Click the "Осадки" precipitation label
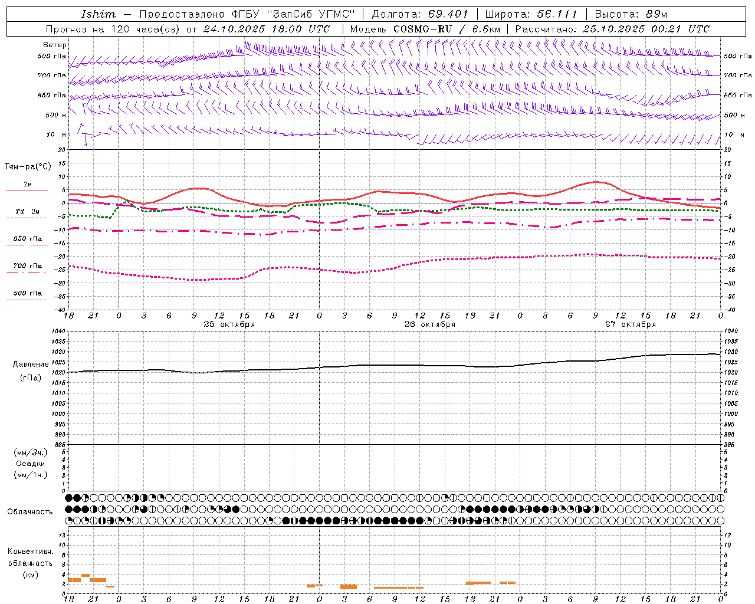755x604 pixels. pos(31,464)
